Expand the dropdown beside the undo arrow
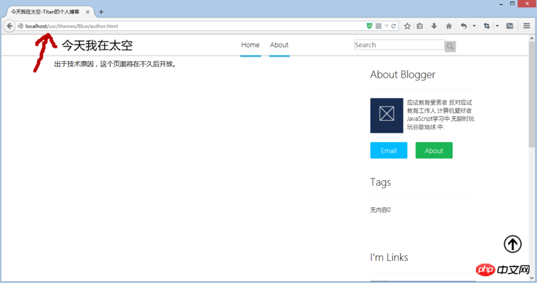Image resolution: width=537 pixels, height=283 pixels. click(474, 26)
